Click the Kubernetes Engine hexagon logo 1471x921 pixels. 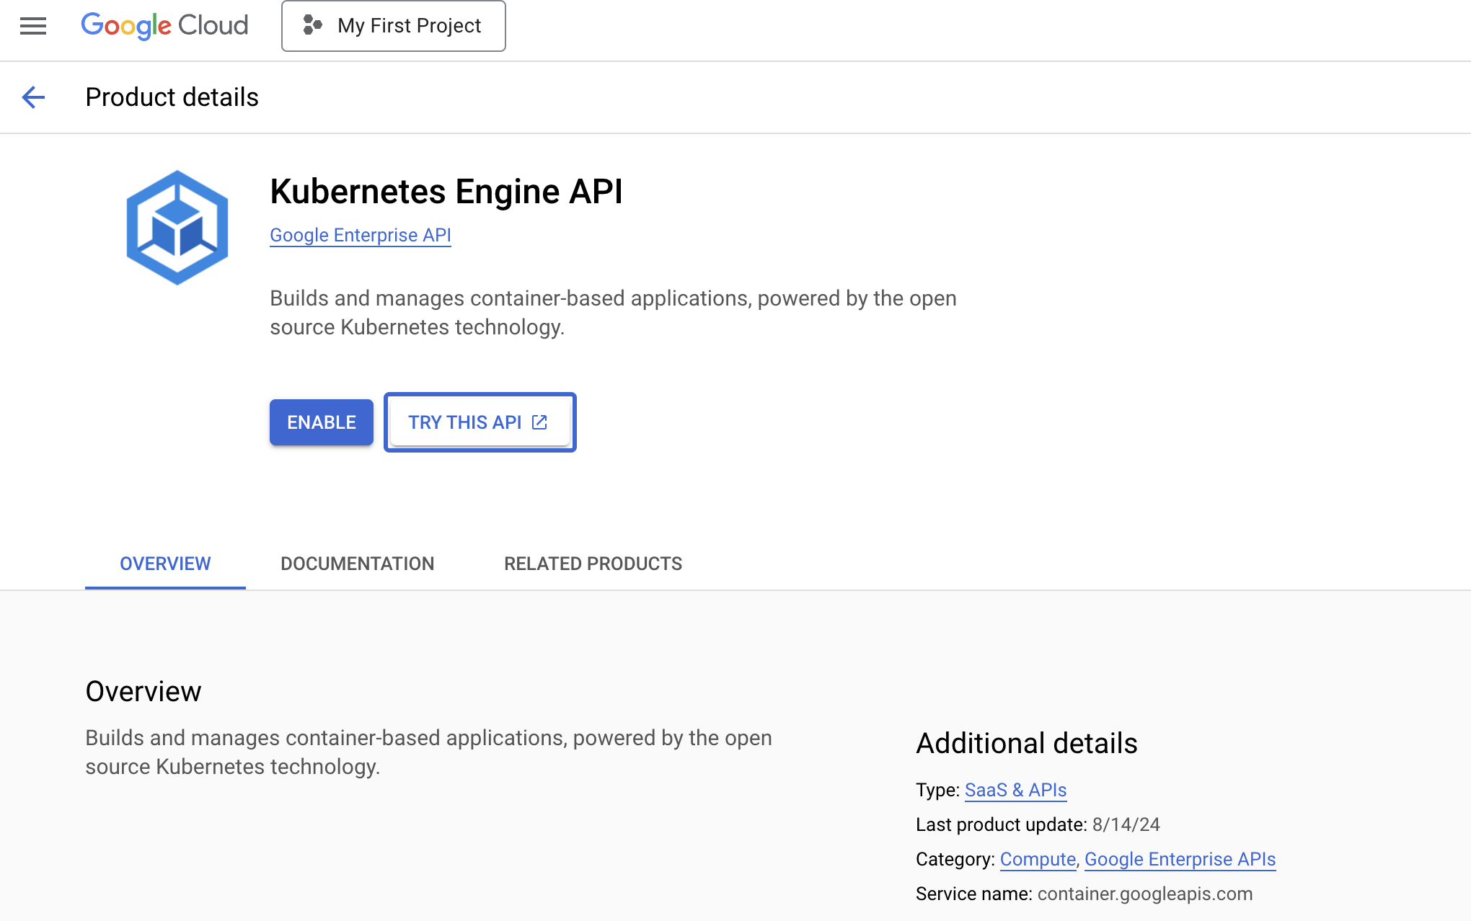pyautogui.click(x=177, y=228)
